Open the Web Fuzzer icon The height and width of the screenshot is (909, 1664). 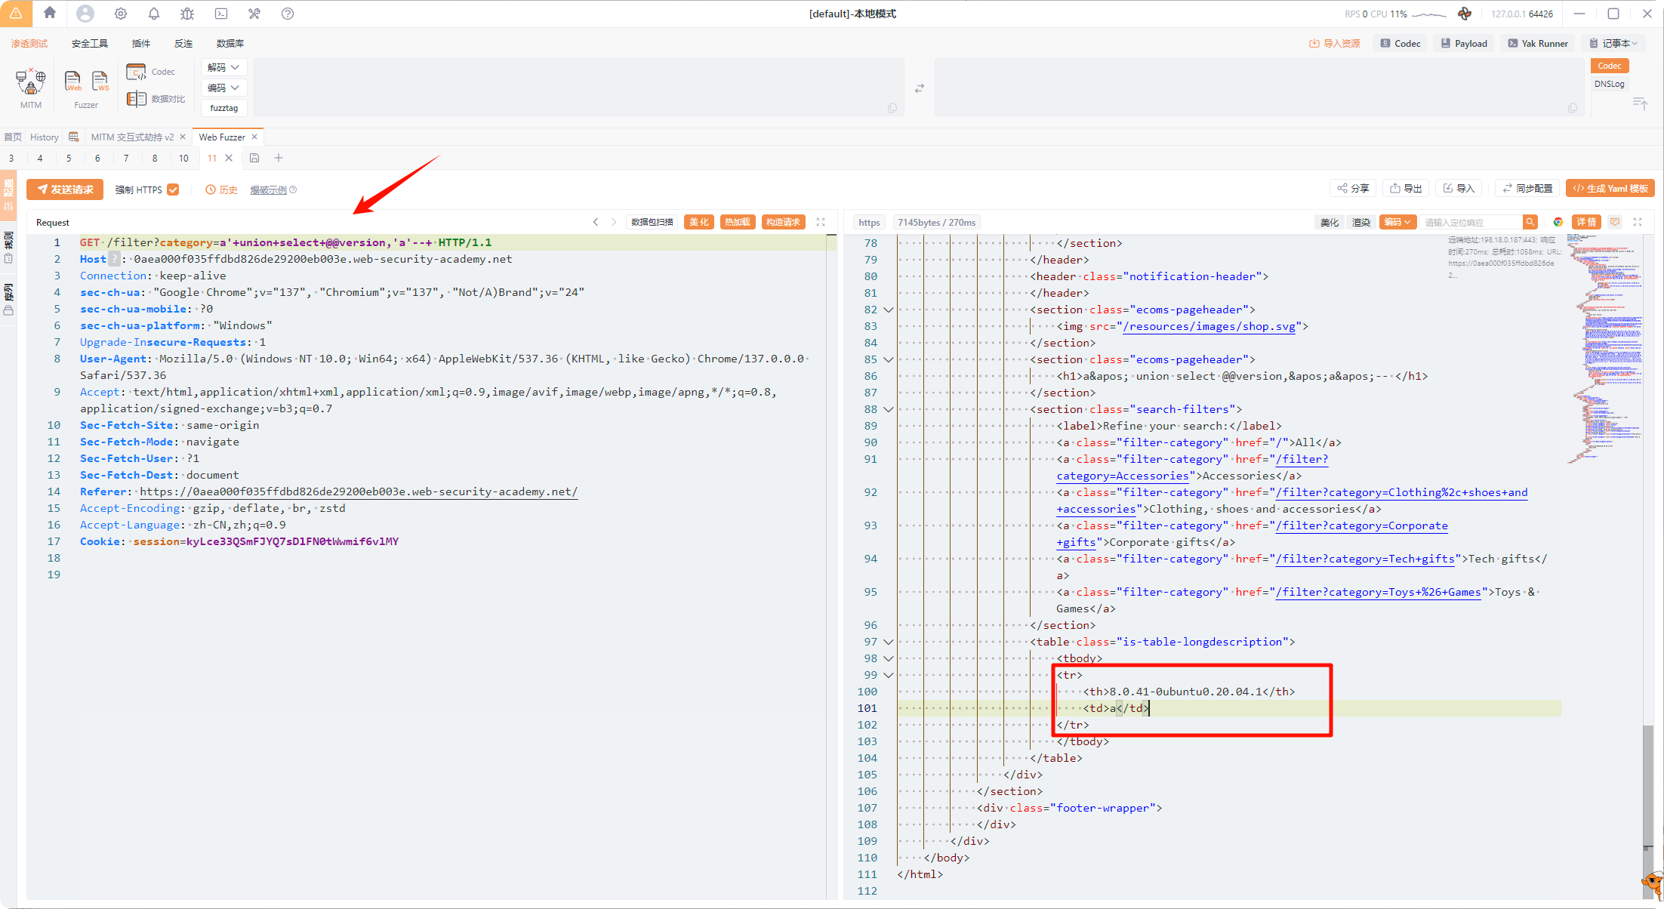(x=73, y=81)
